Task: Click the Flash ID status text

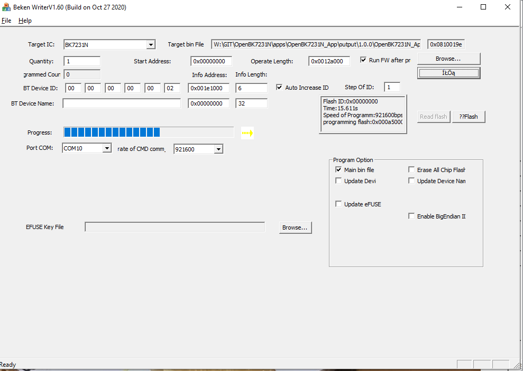Action: coord(350,101)
